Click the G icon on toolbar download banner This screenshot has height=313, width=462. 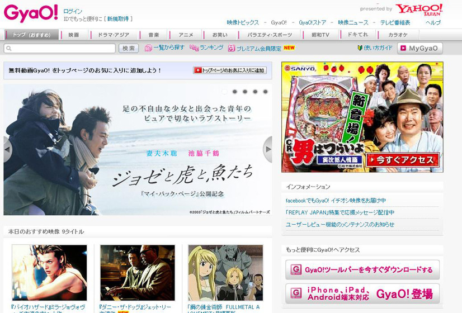pos(296,269)
